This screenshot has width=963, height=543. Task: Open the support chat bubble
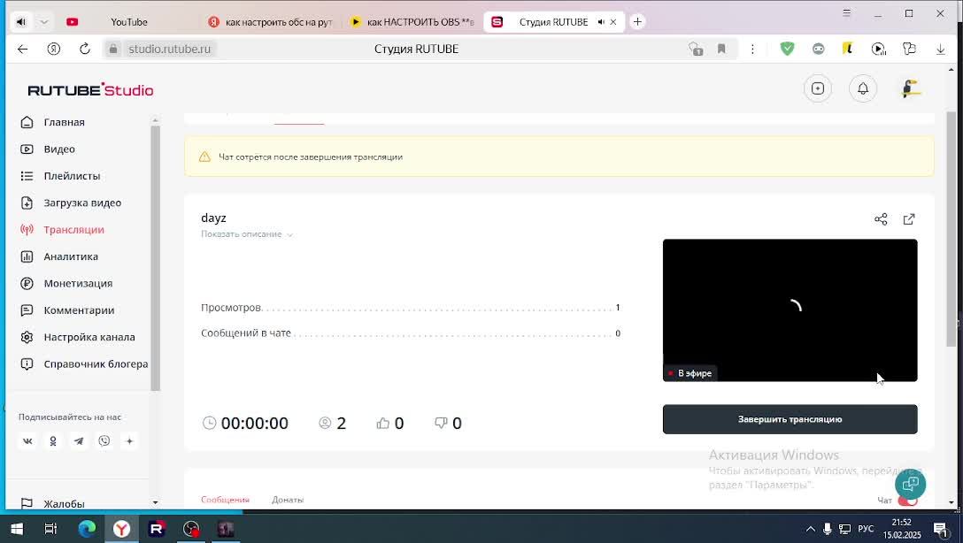[910, 484]
